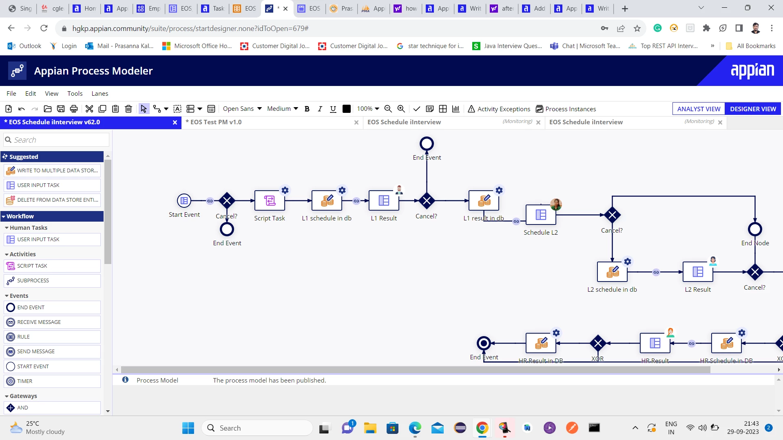Open File Explorer from taskbar

370,428
